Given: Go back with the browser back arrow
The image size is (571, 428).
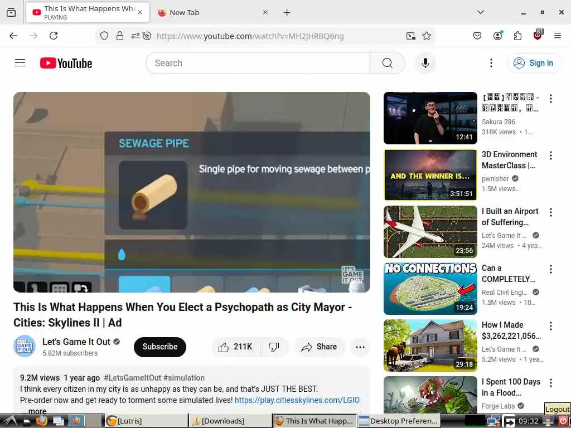Looking at the screenshot, I should 13,36.
